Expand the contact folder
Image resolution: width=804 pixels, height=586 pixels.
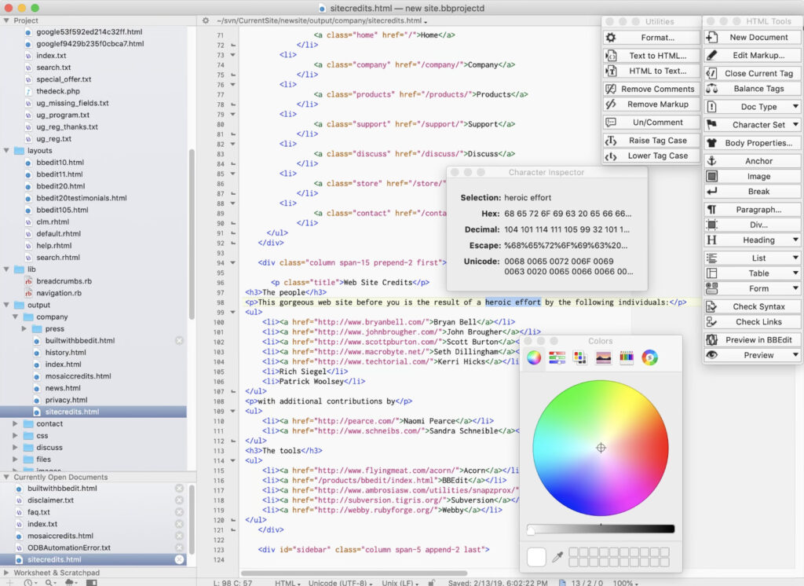[x=16, y=423]
